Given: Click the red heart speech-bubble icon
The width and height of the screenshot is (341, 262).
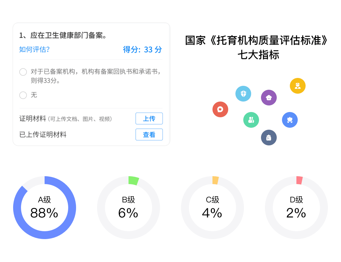Looking at the screenshot, I should tap(220, 109).
